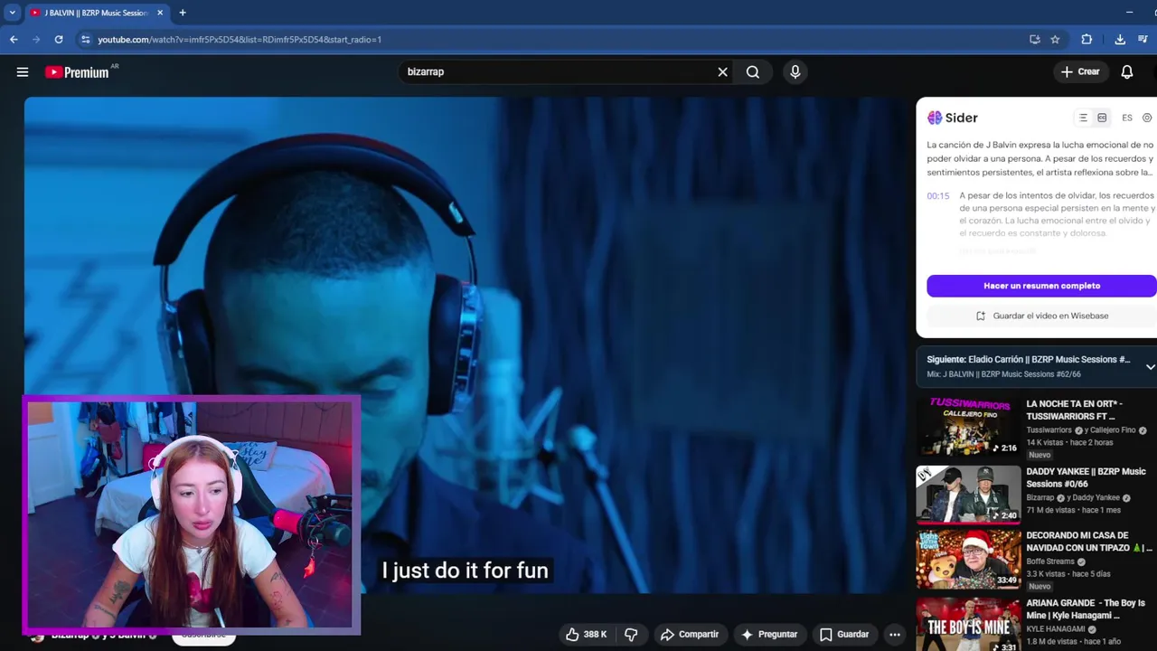The image size is (1157, 651).
Task: Click the Sider brain logo
Action: [935, 118]
